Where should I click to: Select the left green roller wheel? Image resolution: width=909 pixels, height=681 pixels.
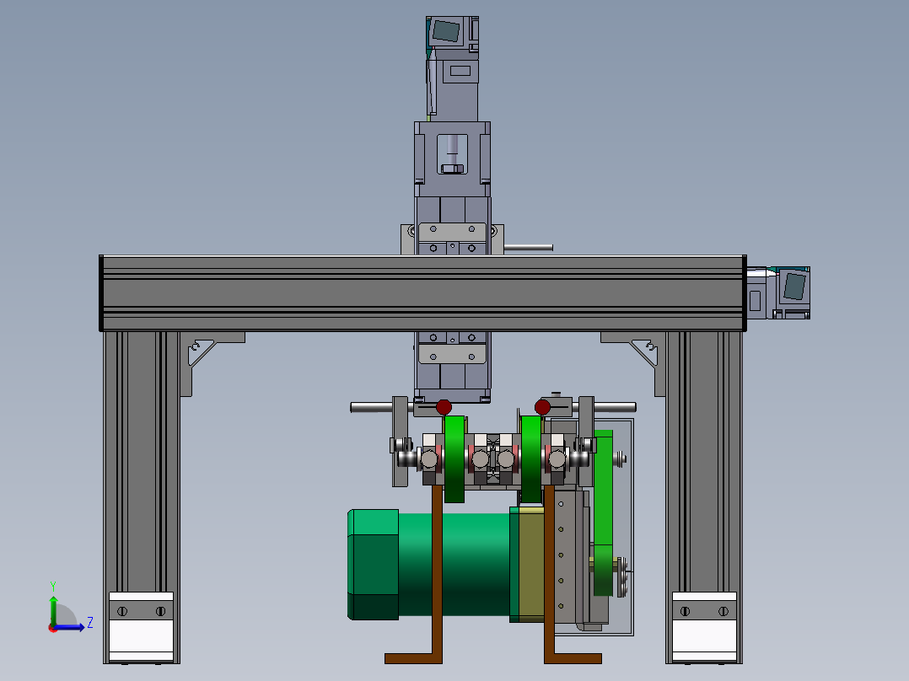(454, 459)
